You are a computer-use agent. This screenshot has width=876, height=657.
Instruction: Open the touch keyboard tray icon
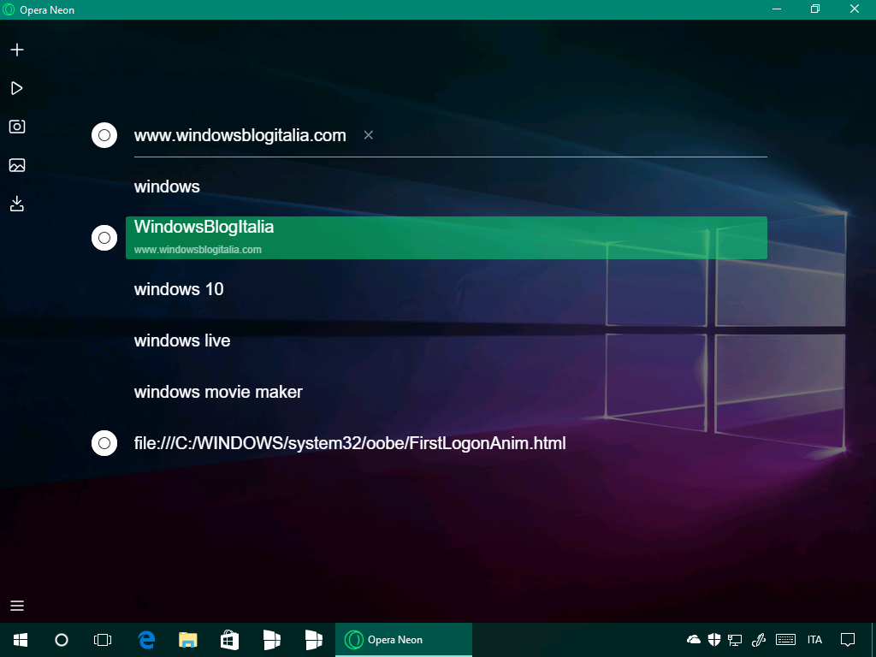[x=785, y=640]
